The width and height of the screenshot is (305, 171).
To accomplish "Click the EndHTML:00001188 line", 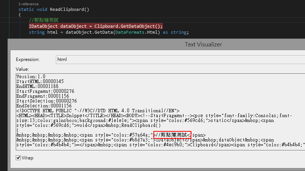I will 38,86.
